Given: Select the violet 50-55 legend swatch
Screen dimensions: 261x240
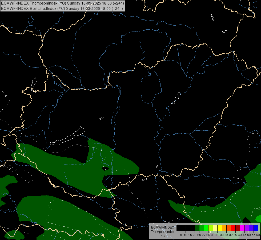Looking at the screenshot, I should (x=251, y=228).
